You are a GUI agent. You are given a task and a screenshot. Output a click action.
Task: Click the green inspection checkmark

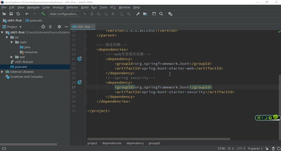click(x=279, y=32)
